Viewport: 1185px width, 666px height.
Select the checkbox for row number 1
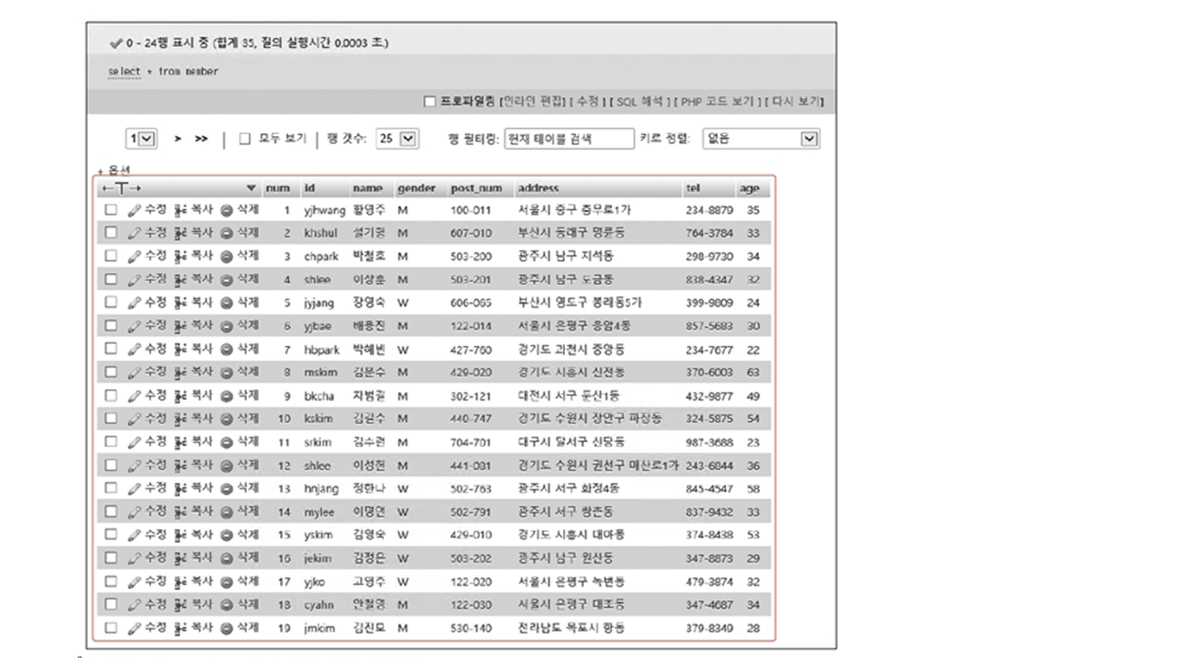click(111, 210)
